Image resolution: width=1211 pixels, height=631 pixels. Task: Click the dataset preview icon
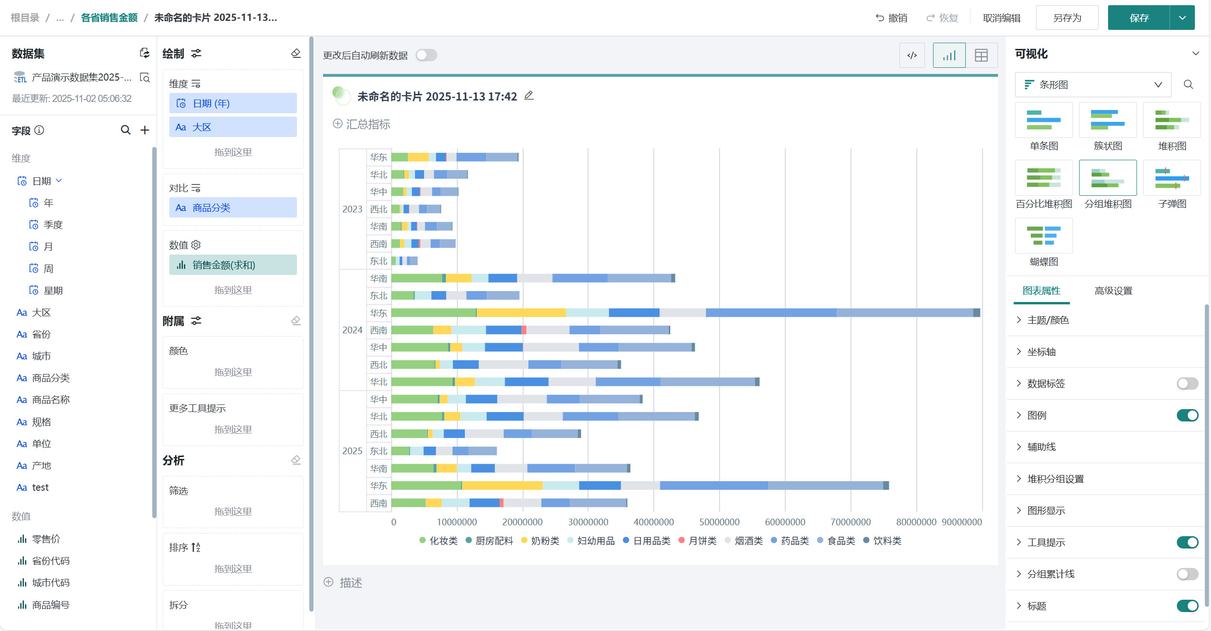click(x=145, y=77)
